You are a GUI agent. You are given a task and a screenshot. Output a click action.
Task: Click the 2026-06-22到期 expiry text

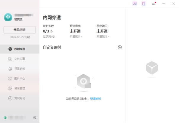[20, 37]
